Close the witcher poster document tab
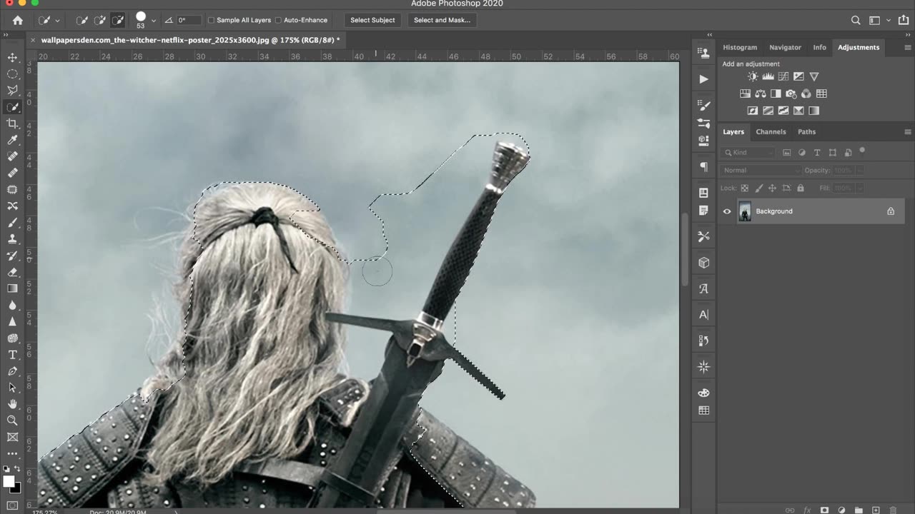Screen dimensions: 915x514 [32, 41]
